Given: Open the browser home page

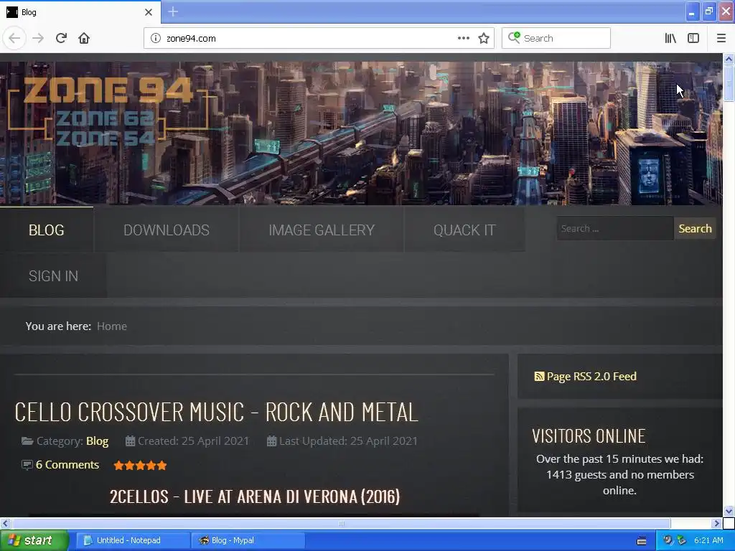Looking at the screenshot, I should tap(84, 38).
